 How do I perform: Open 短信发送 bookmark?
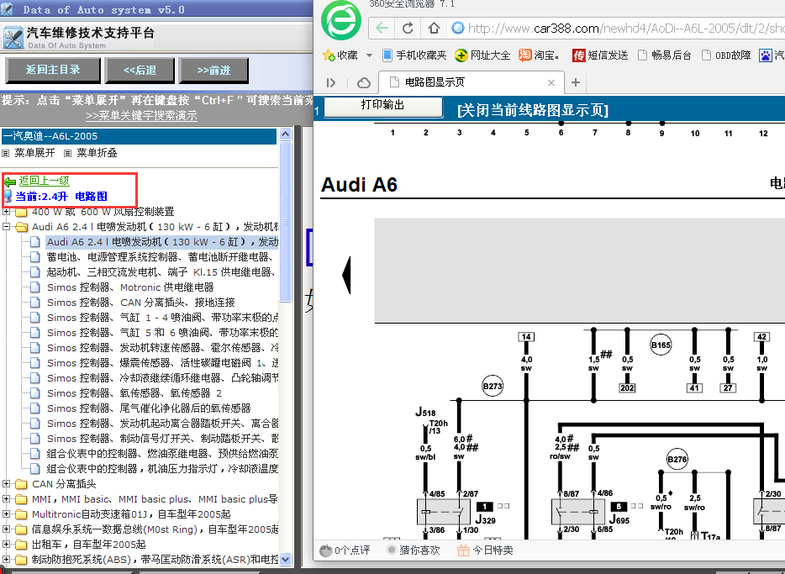600,55
